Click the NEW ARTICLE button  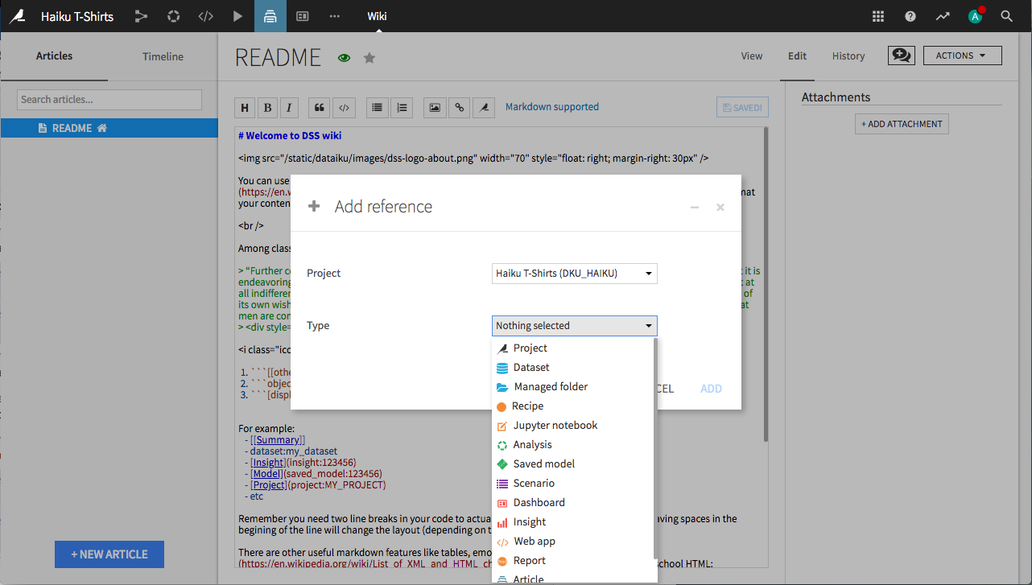[x=109, y=554]
